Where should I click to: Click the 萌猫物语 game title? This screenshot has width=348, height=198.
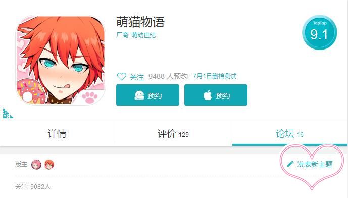click(140, 22)
